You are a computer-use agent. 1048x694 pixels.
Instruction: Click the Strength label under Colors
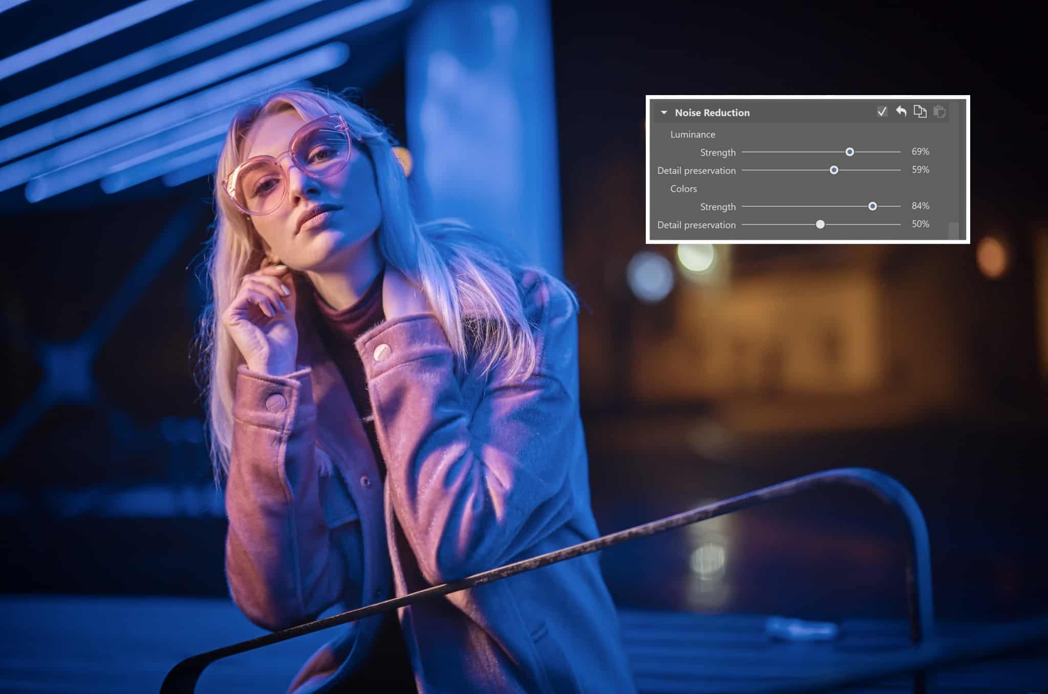tap(717, 207)
